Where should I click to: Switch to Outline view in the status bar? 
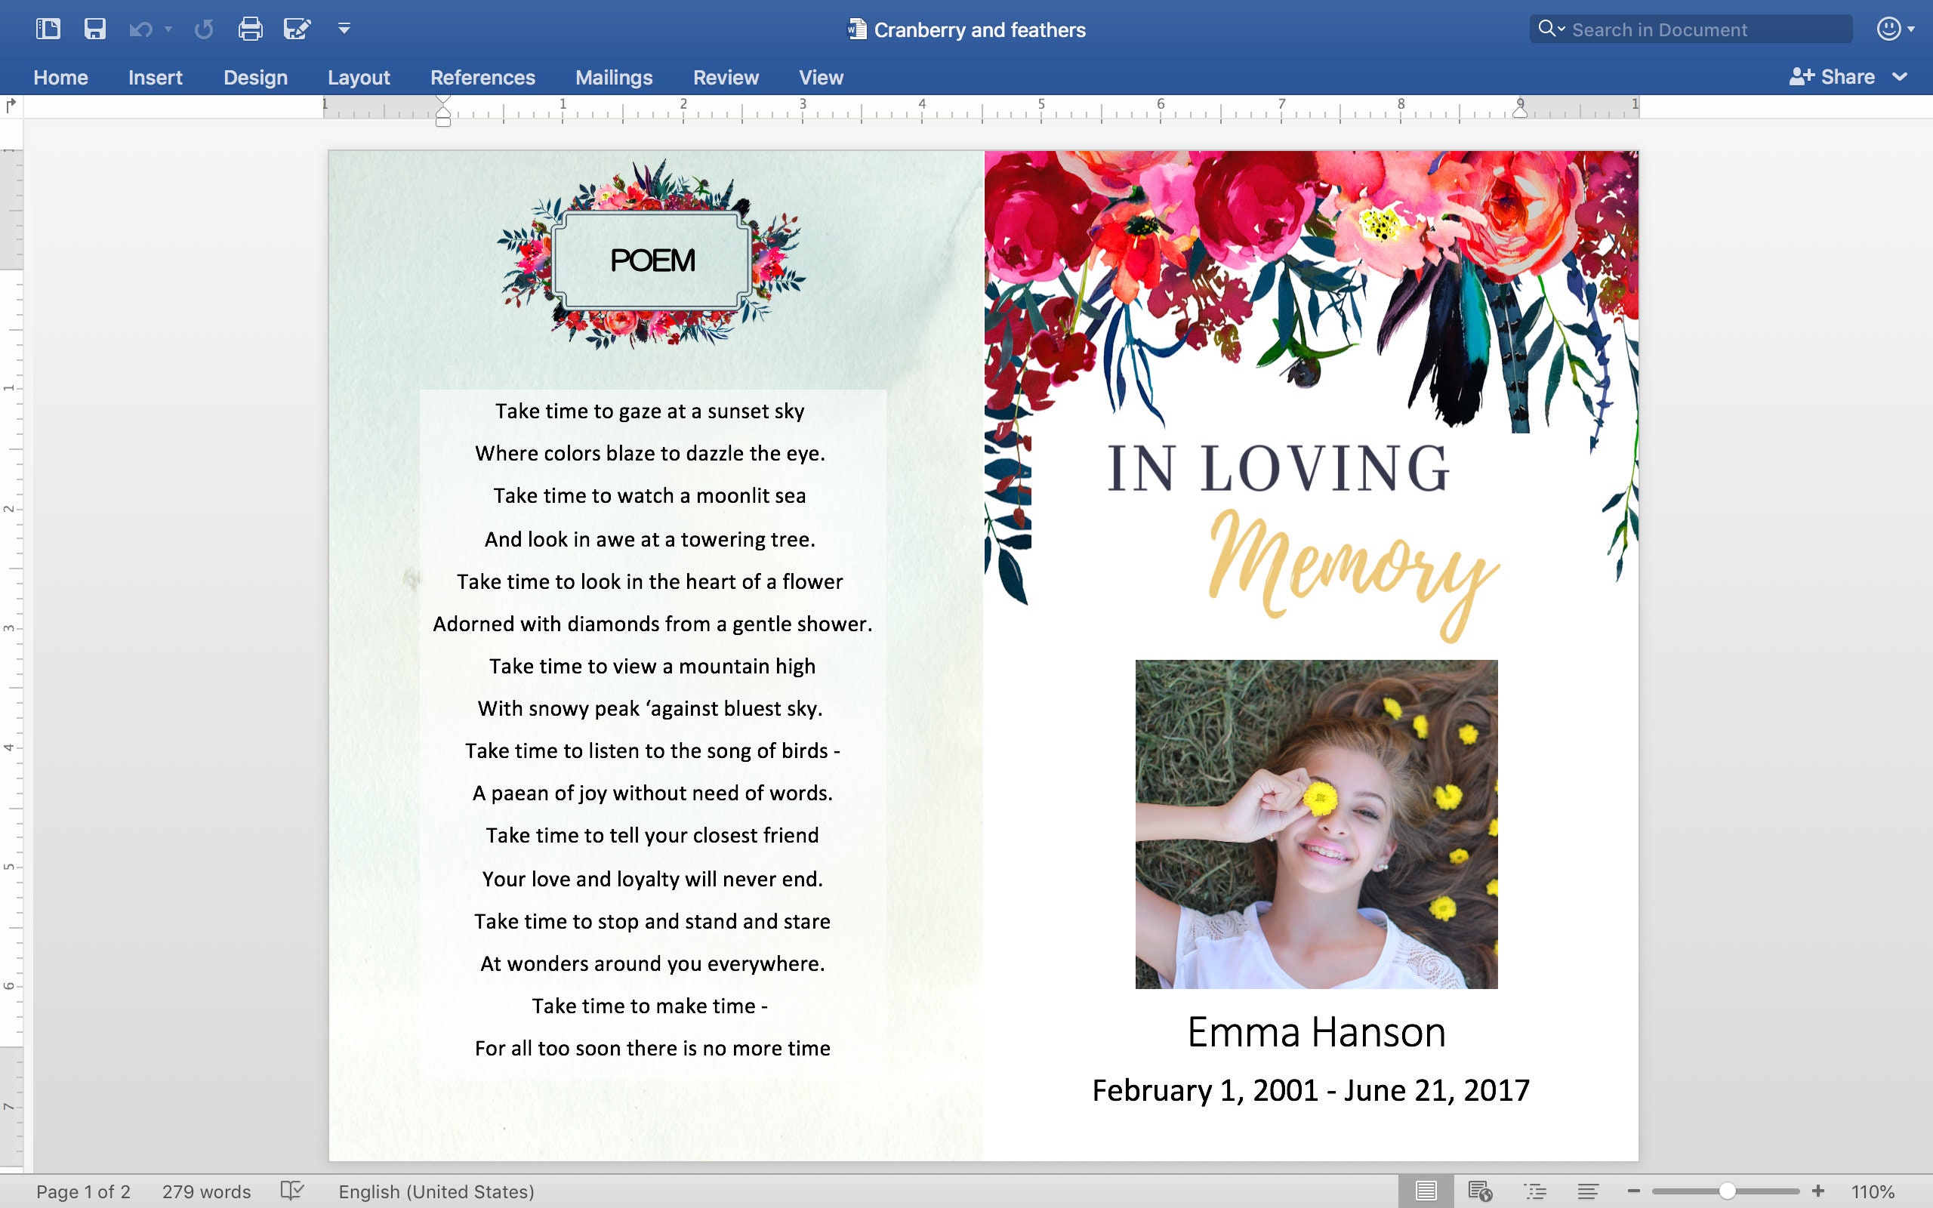[1534, 1191]
